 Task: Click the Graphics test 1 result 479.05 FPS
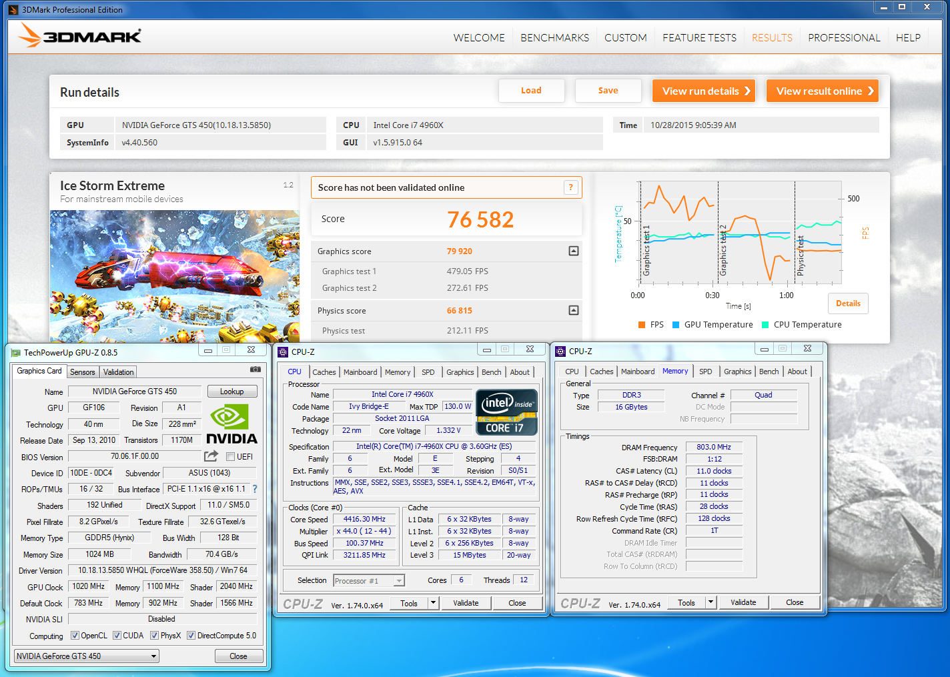pos(468,271)
